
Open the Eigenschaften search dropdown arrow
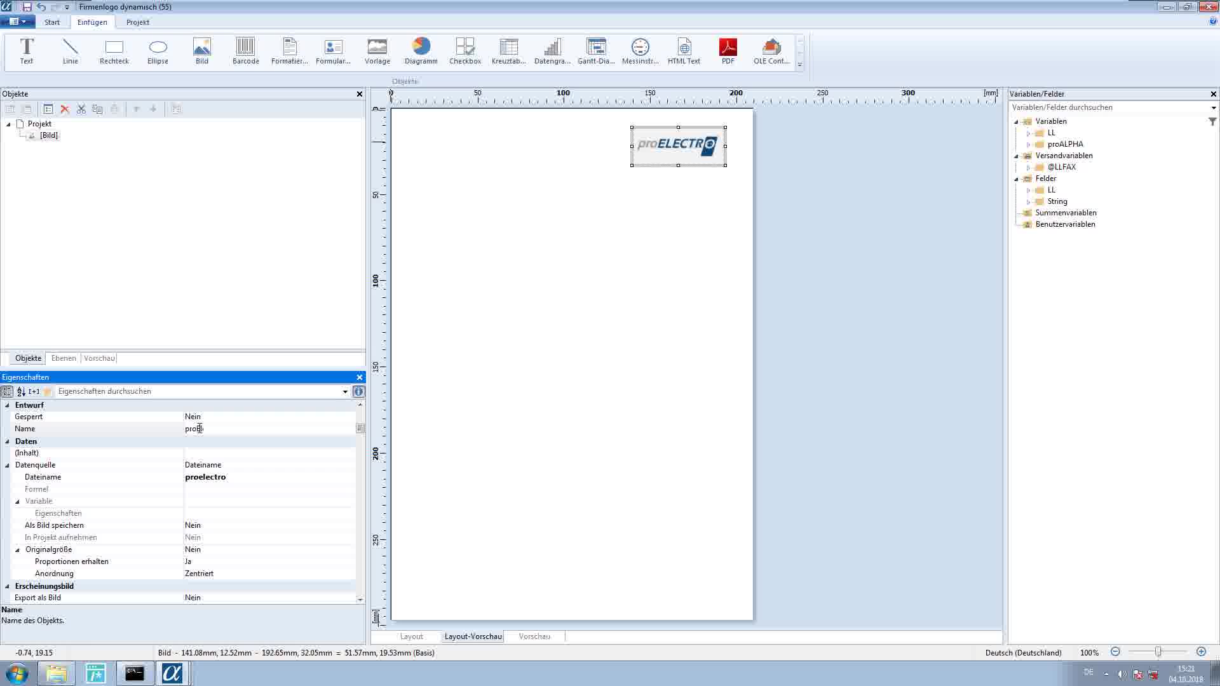pos(345,392)
